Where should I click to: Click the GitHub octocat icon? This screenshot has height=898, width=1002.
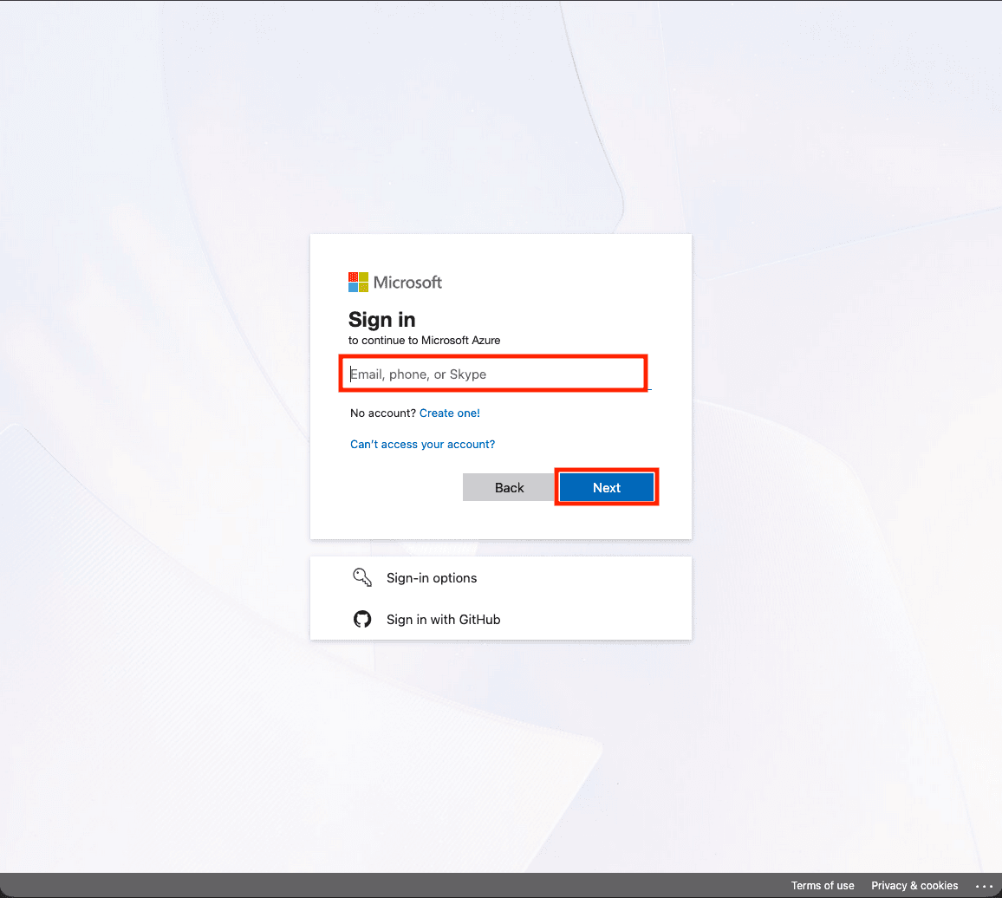(362, 619)
